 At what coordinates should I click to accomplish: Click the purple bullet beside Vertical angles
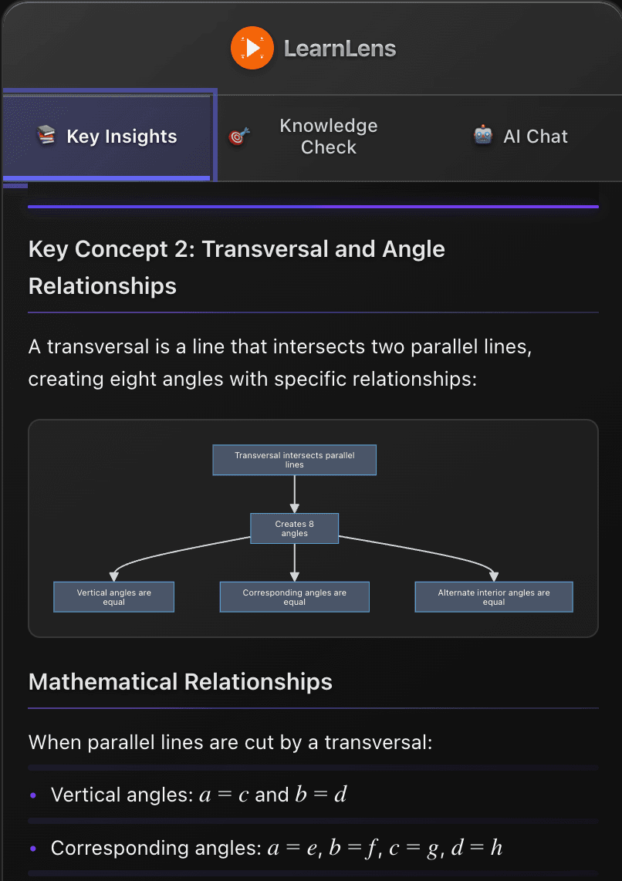tap(32, 795)
